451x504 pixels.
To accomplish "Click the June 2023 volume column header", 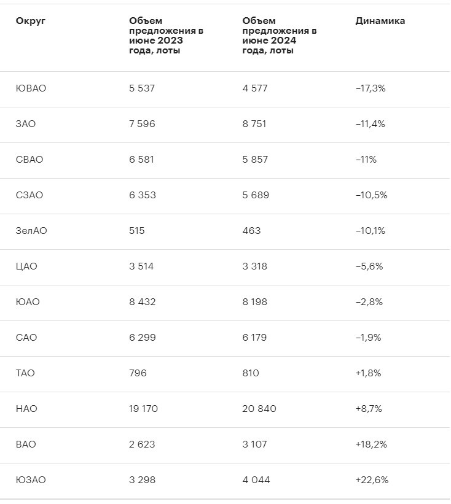I will (x=166, y=36).
